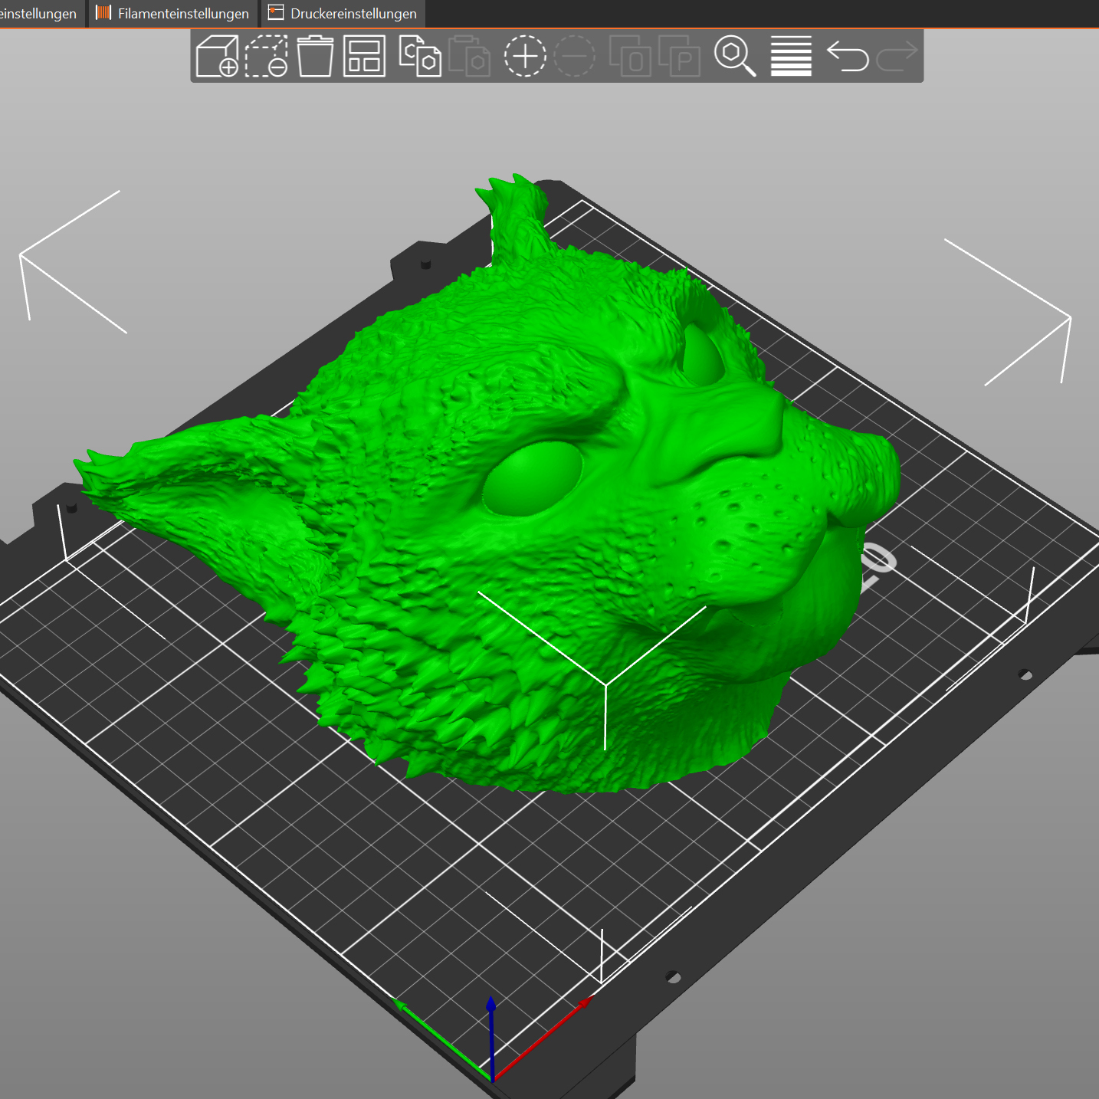The height and width of the screenshot is (1099, 1099).
Task: Click the Arrange objects icon
Action: coord(364,56)
